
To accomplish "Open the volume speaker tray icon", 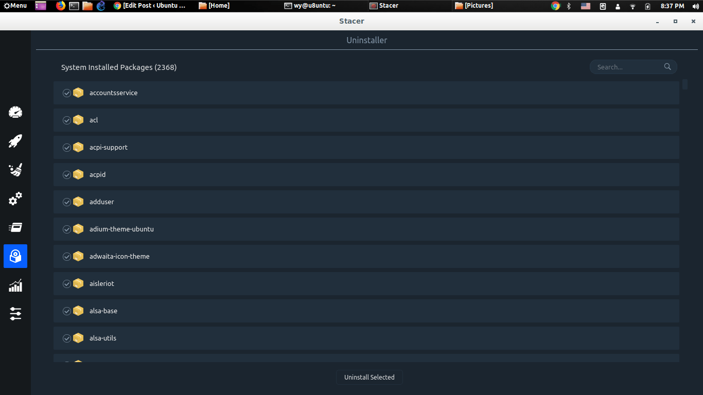I will (696, 6).
